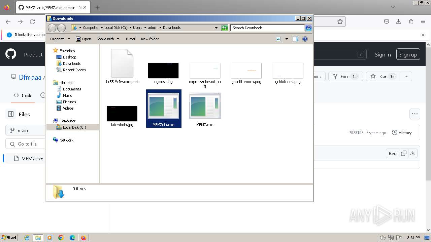Screen dimensions: 431x242
Task: Open Downloads in the navigation pane
Action: click(72, 64)
